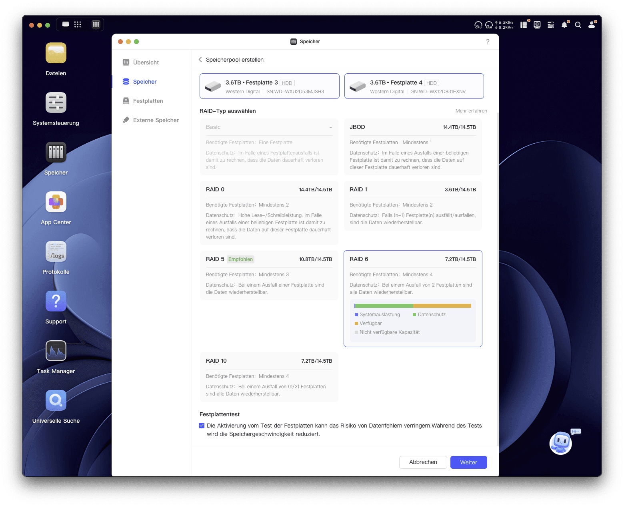Open the help question mark icon
Image resolution: width=624 pixels, height=506 pixels.
(488, 42)
